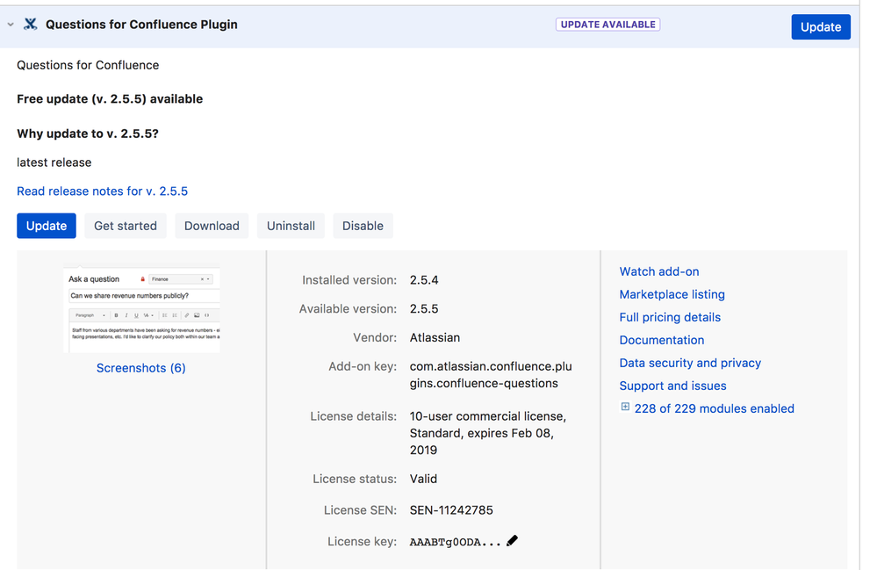The image size is (877, 570).
Task: Open the Documentation link
Action: (x=662, y=341)
